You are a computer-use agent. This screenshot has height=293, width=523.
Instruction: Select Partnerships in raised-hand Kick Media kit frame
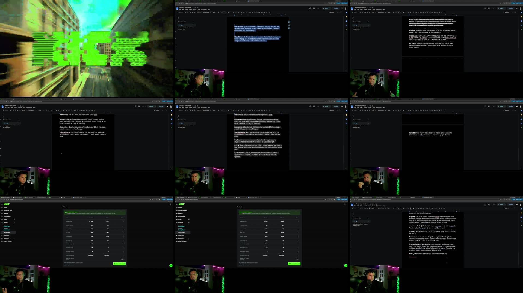[8, 232]
